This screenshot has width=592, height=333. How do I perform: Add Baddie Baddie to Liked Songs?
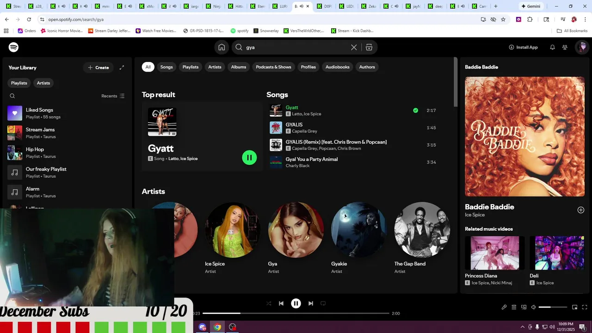coord(581,210)
